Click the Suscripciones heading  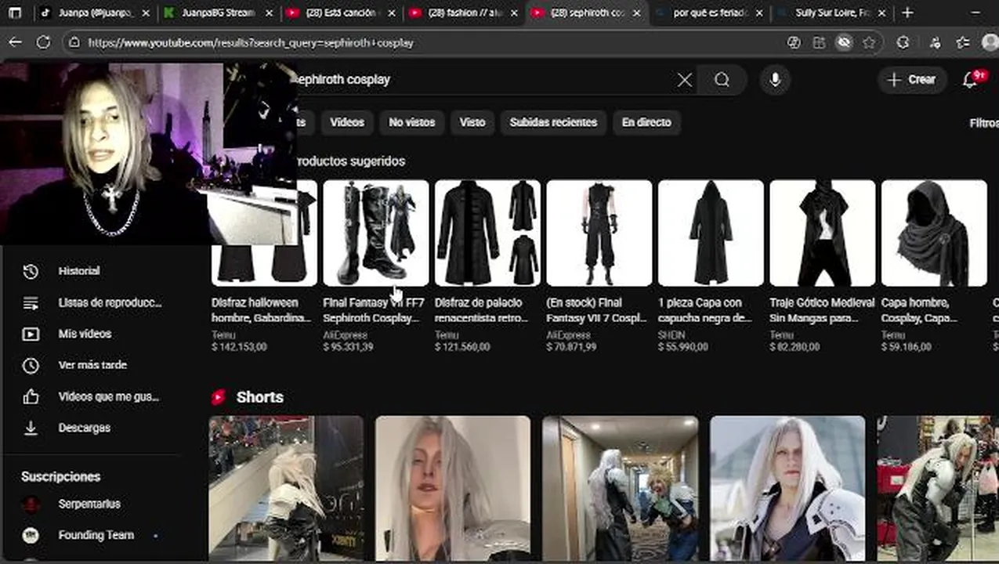click(x=60, y=476)
